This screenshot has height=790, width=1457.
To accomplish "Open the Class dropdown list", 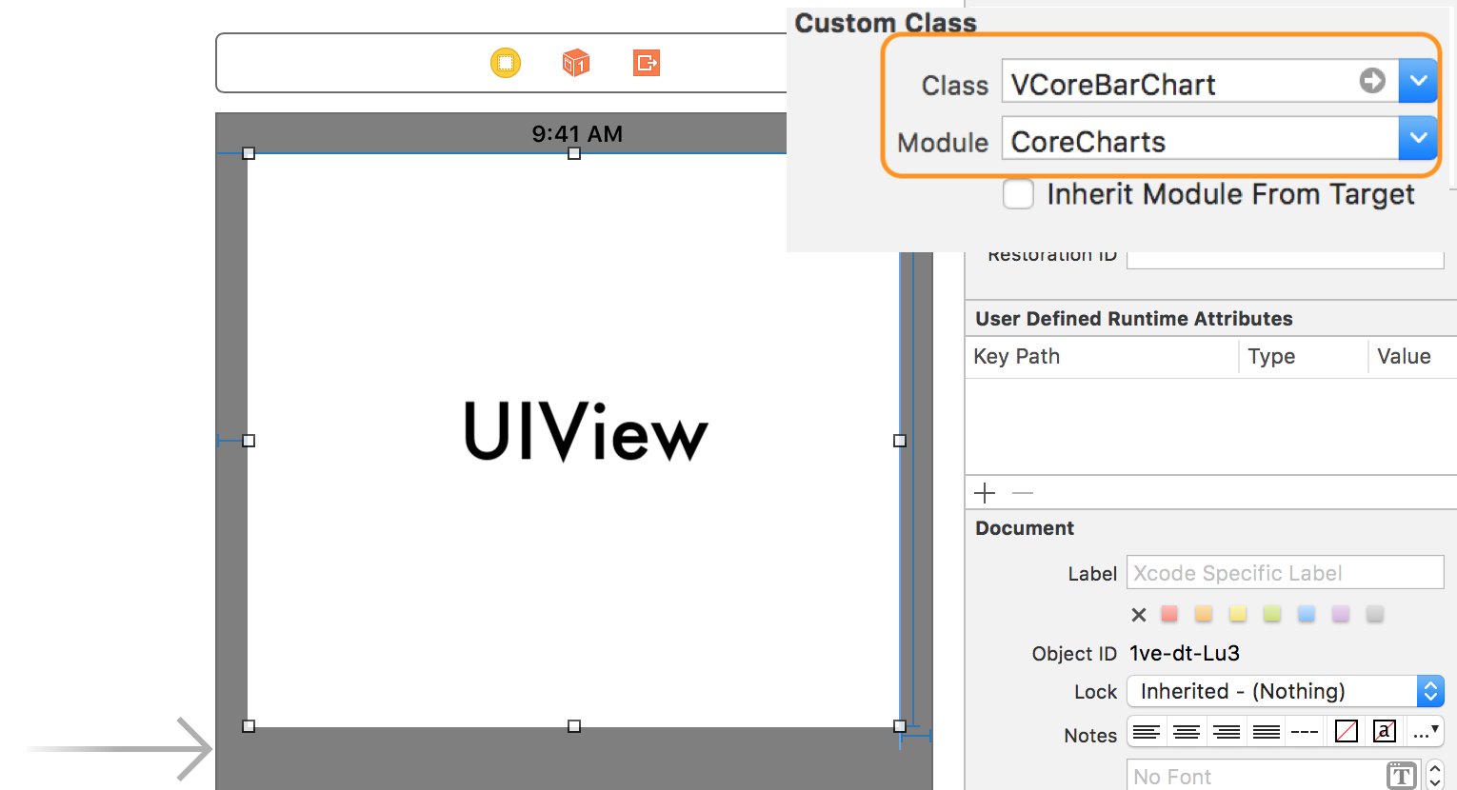I will point(1418,81).
